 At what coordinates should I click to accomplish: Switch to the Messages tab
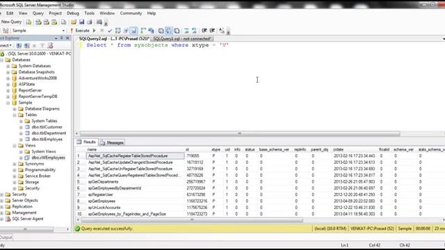pyautogui.click(x=112, y=142)
